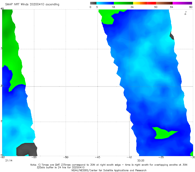This screenshot has width=195, height=172.
Task: Click the longitude label '-50'
Action: pyautogui.click(x=66, y=157)
